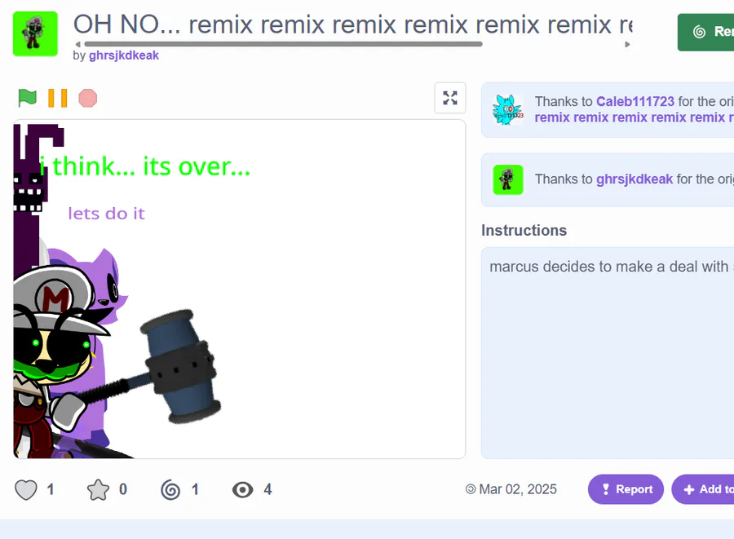
Task: Open green avatar in second credit box
Action: [508, 179]
